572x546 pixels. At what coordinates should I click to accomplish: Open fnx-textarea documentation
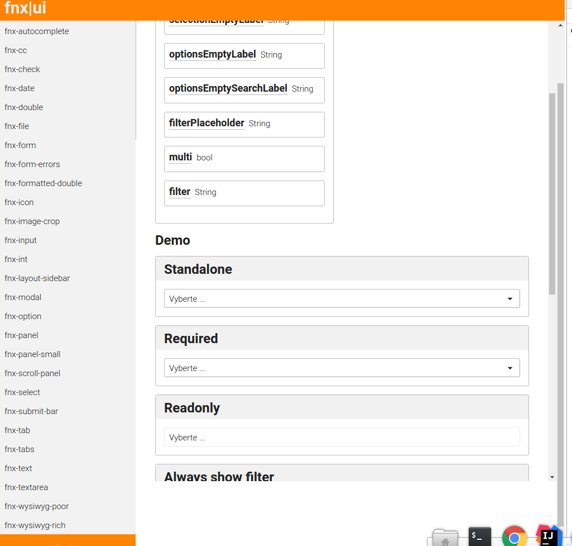click(26, 487)
